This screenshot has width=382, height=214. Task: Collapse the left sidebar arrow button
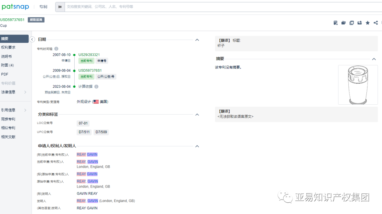(32, 39)
